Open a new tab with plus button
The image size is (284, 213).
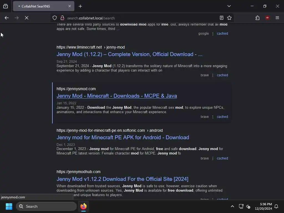coord(80,6)
